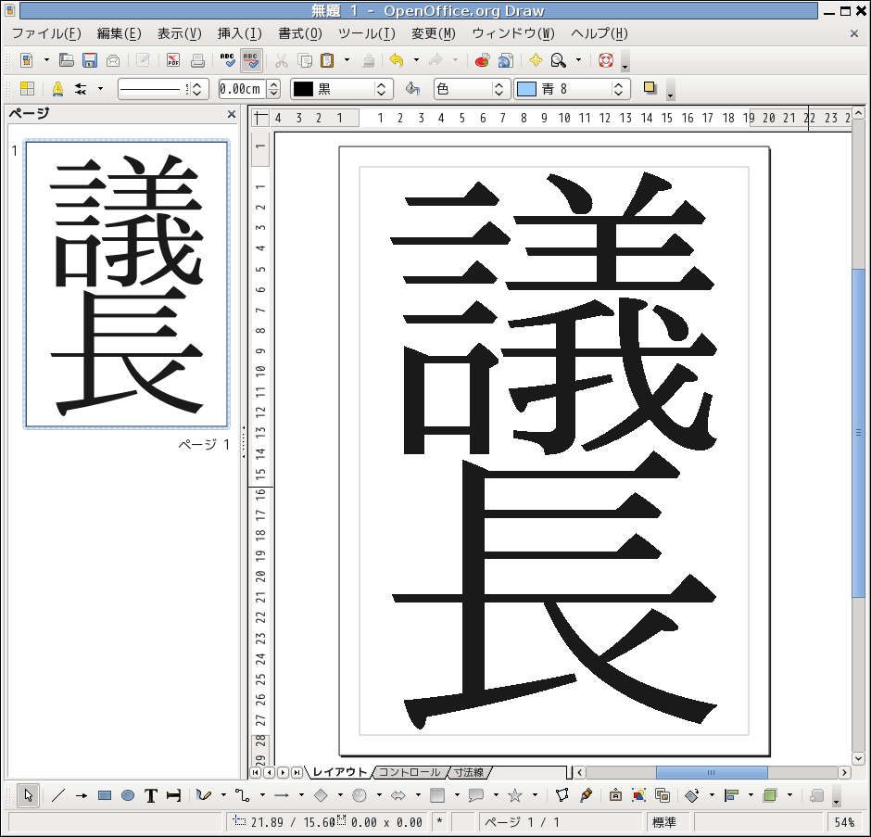This screenshot has height=837, width=871.
Task: Choose the Symbol Shapes smiley tool
Action: coord(360,795)
